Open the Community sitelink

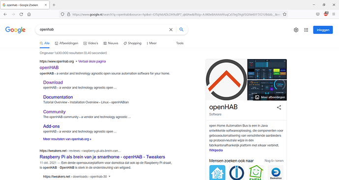(54, 112)
